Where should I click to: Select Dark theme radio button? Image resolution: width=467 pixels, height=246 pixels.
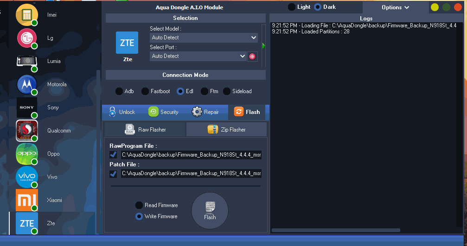[x=318, y=7]
